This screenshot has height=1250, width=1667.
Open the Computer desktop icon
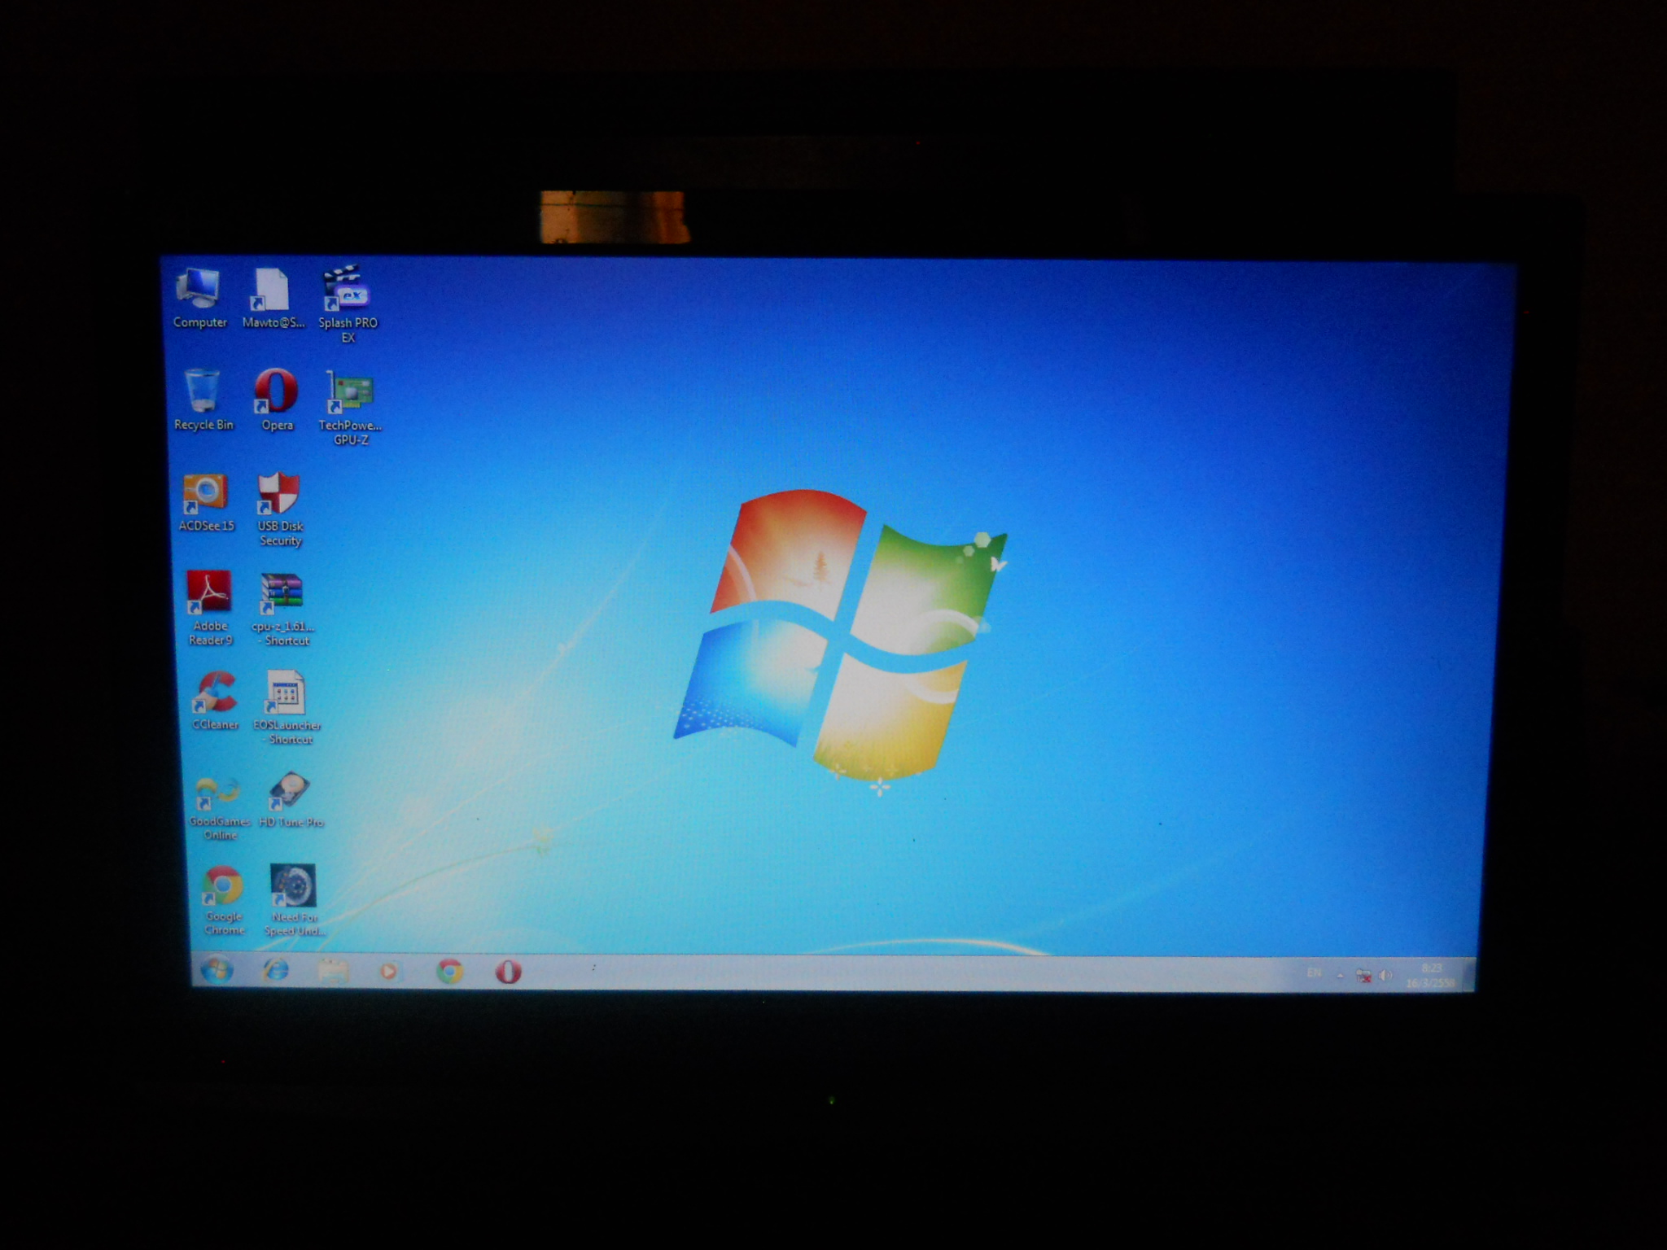point(198,291)
